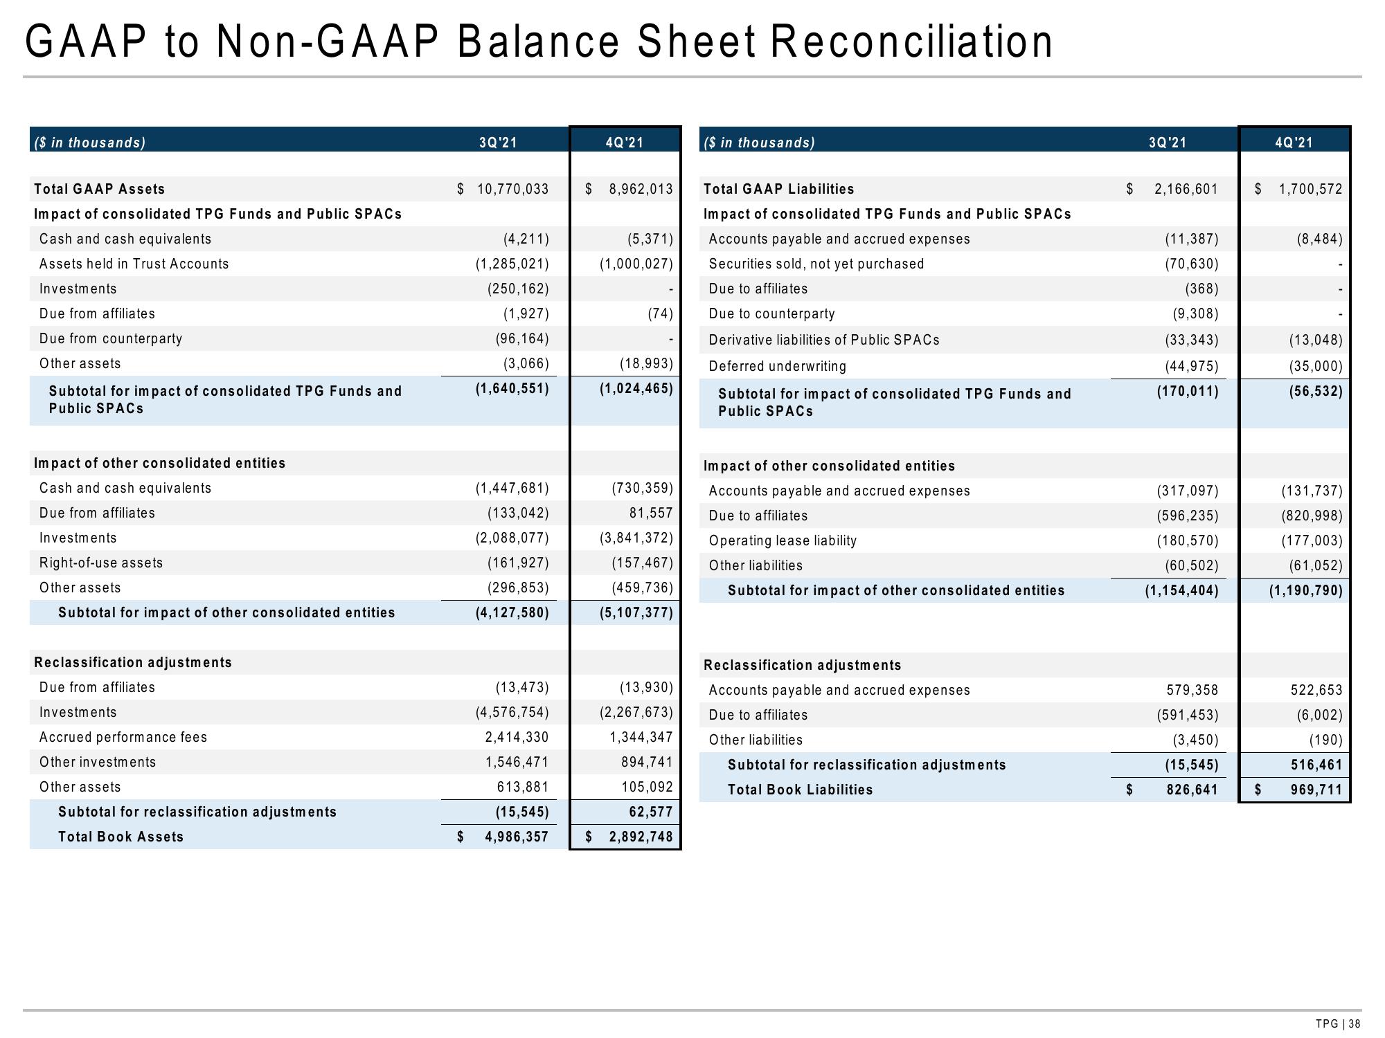
Task: Click the value 894,741
Action: click(647, 762)
